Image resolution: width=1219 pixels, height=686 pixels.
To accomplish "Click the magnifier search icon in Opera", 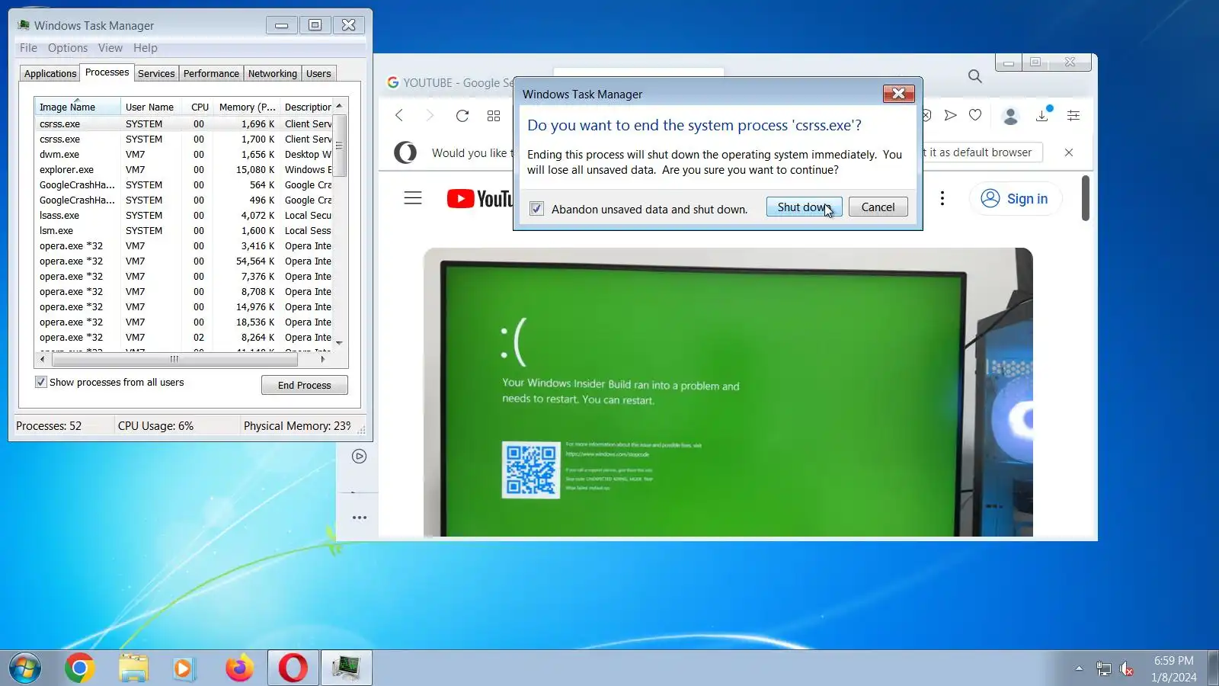I will click(974, 76).
